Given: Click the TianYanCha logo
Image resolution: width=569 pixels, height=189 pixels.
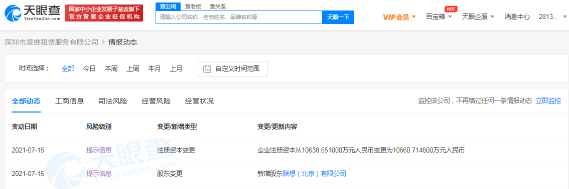Looking at the screenshot, I should [x=32, y=13].
